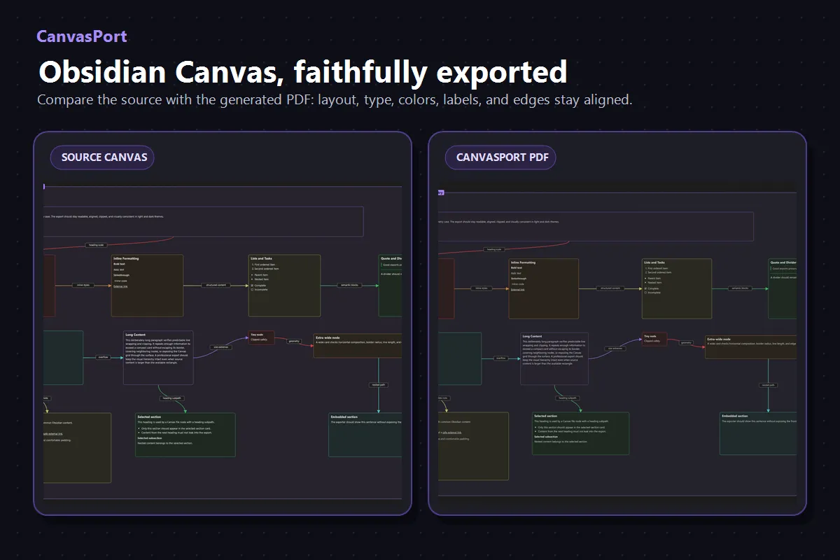This screenshot has height=560, width=840.
Task: Click the 'heading scale' edge label in Source Canvas
Action: click(96, 245)
